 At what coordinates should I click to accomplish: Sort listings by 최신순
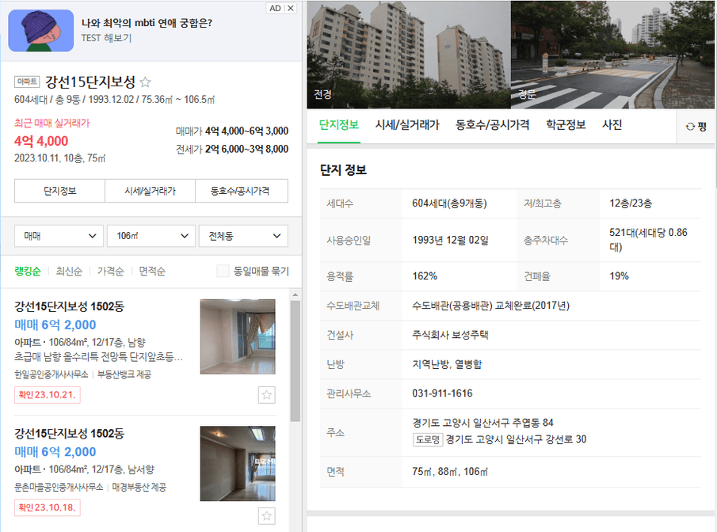(69, 272)
